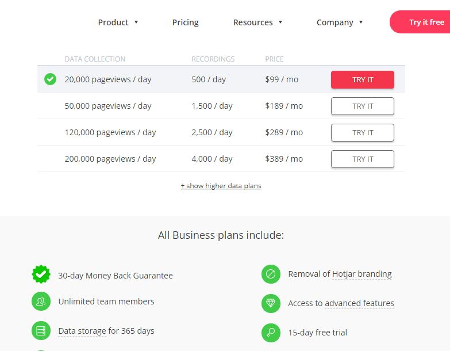Image resolution: width=450 pixels, height=351 pixels.
Task: Choose the 200,000 pageviews / day plan row
Action: pyautogui.click(x=221, y=159)
